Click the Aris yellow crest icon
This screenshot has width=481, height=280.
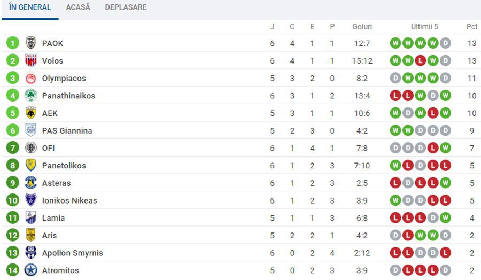pos(30,235)
